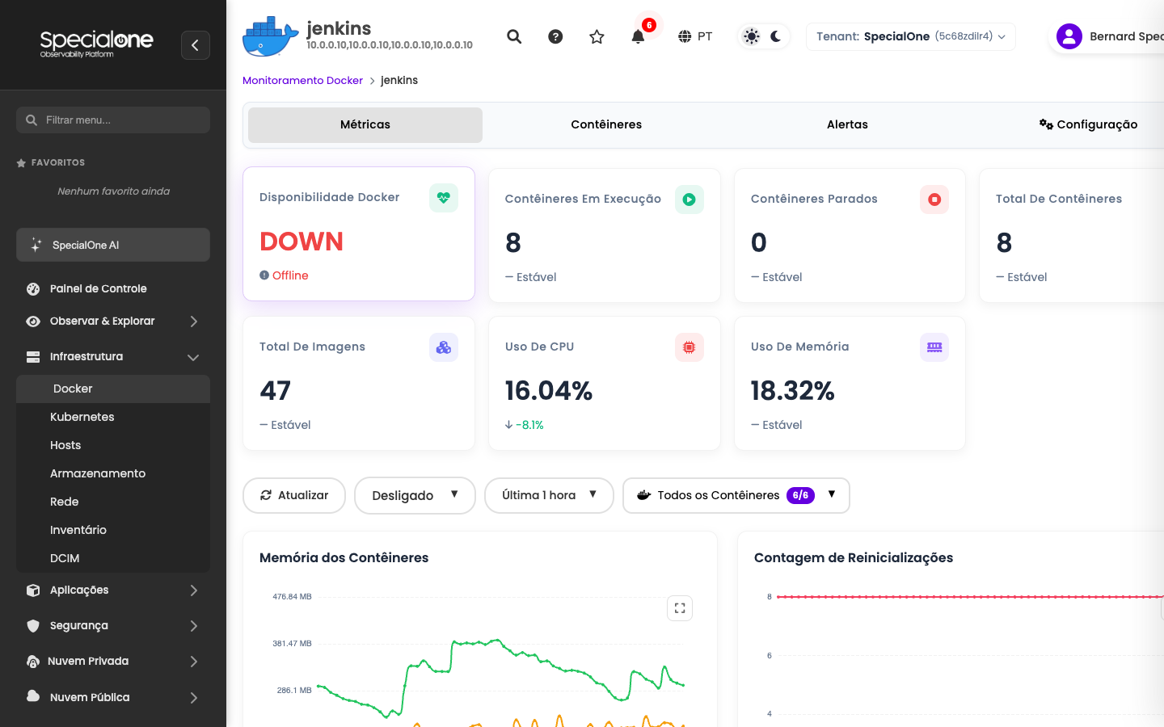Click the 6/6 containers badge
The image size is (1164, 727).
coord(800,496)
